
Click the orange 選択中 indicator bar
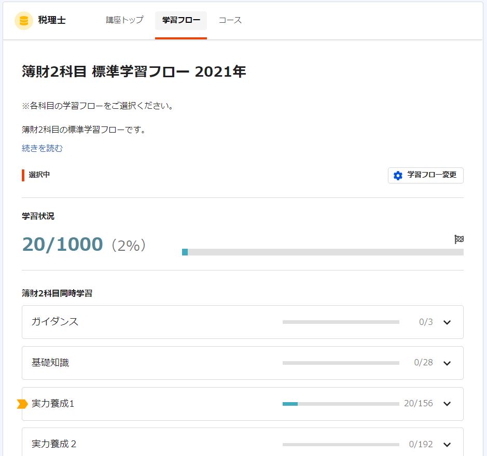click(22, 175)
